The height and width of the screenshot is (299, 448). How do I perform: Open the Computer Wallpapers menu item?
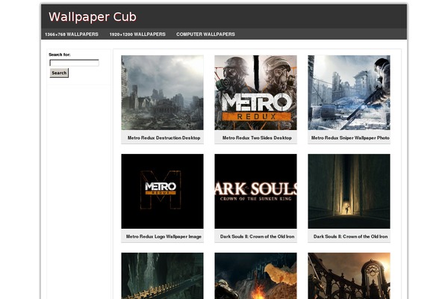tap(205, 34)
